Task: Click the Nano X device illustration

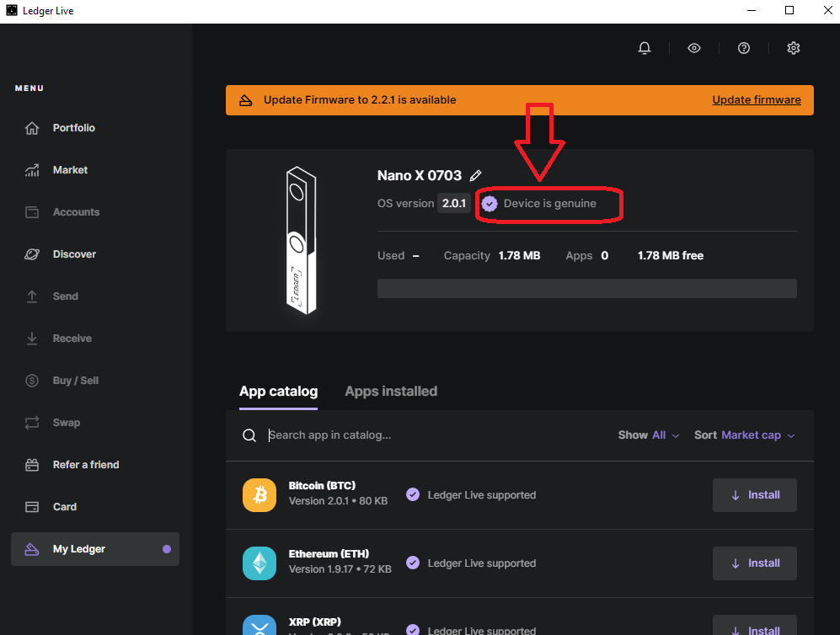Action: [x=301, y=240]
